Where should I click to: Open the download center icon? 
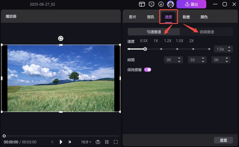pos(161,4)
